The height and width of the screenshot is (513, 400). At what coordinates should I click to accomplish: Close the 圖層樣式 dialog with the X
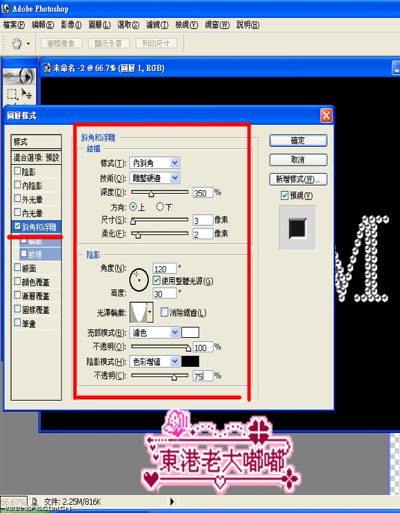pyautogui.click(x=326, y=115)
